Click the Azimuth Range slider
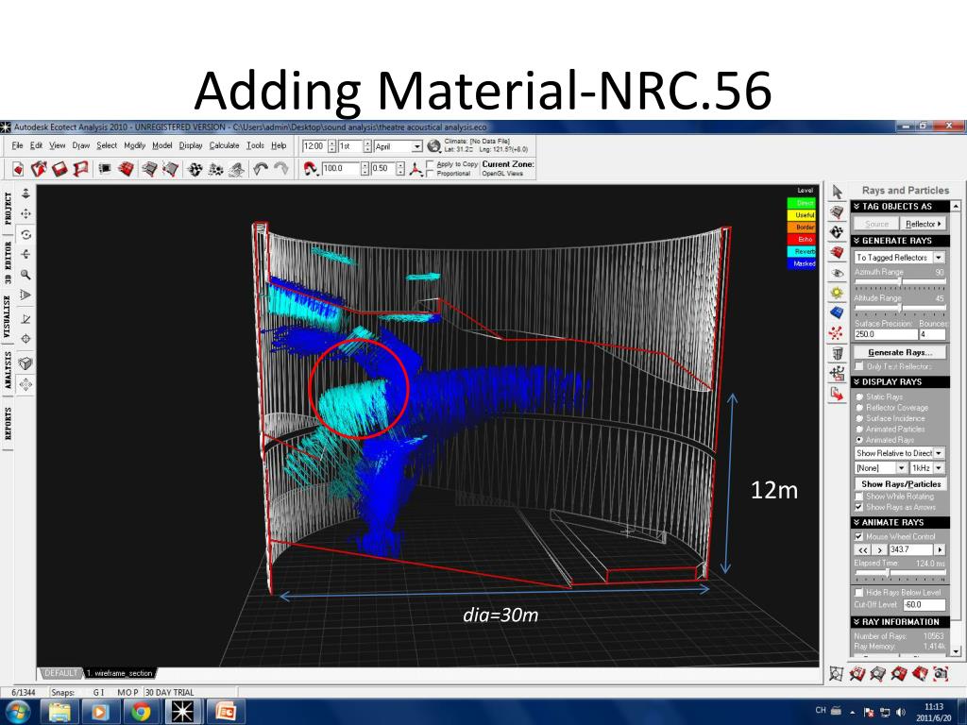Image resolution: width=967 pixels, height=725 pixels. coord(900,282)
